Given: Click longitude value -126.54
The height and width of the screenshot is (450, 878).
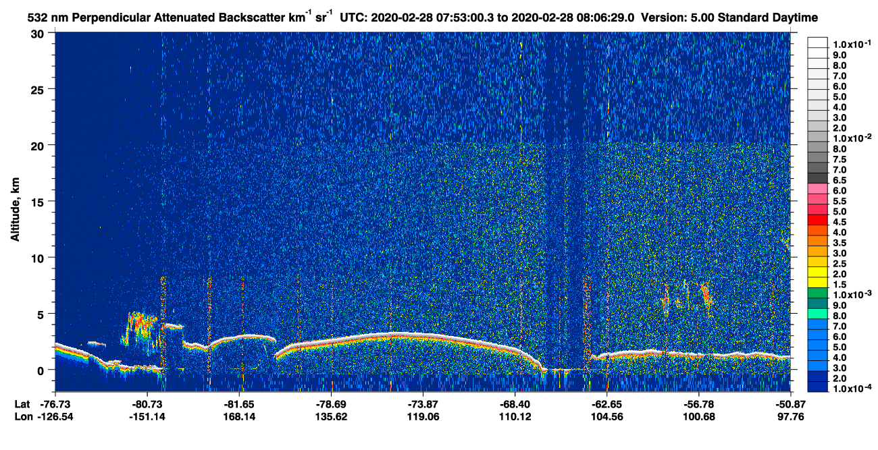Looking at the screenshot, I should [x=54, y=416].
